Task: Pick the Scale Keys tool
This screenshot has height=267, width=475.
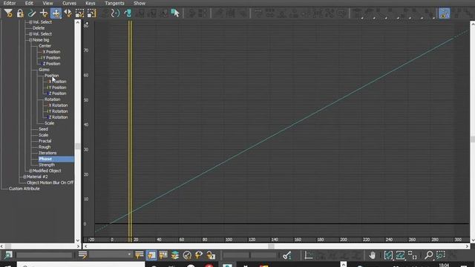Action: coord(79,13)
